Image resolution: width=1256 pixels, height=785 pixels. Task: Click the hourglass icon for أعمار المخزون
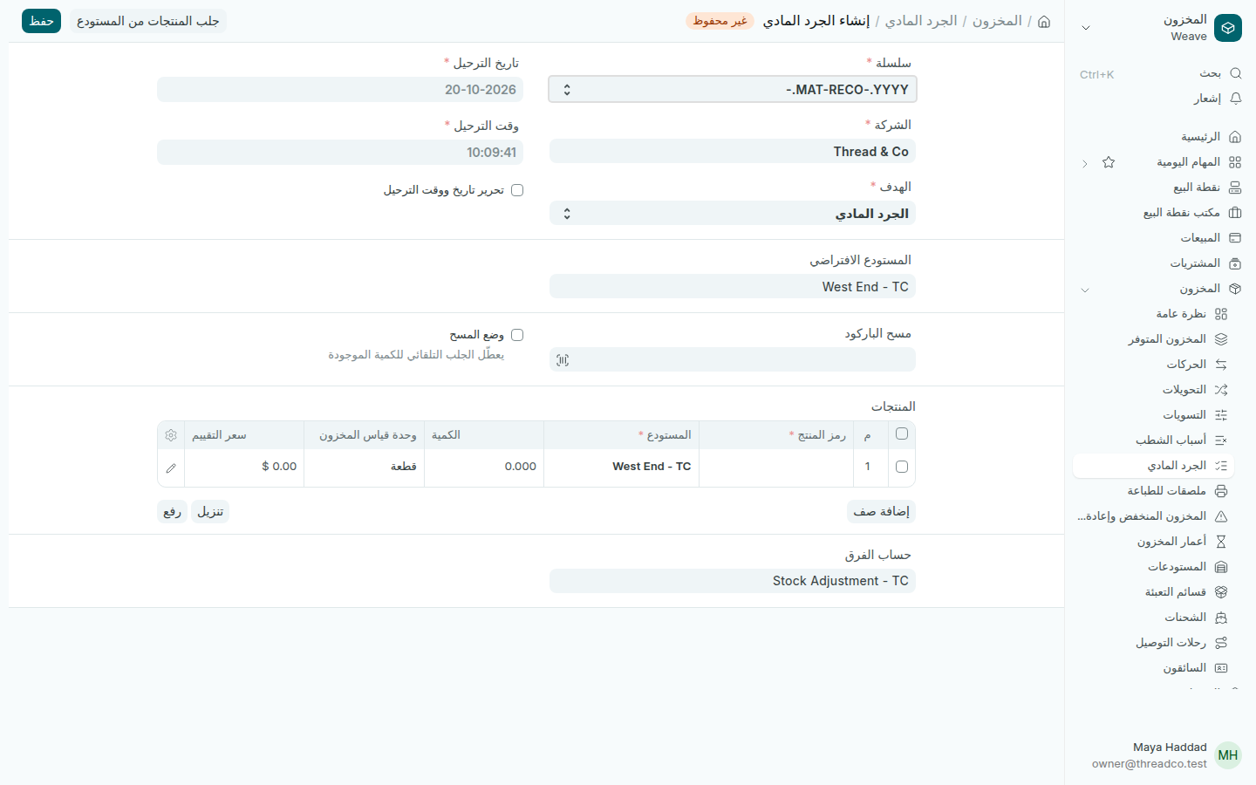(x=1221, y=542)
